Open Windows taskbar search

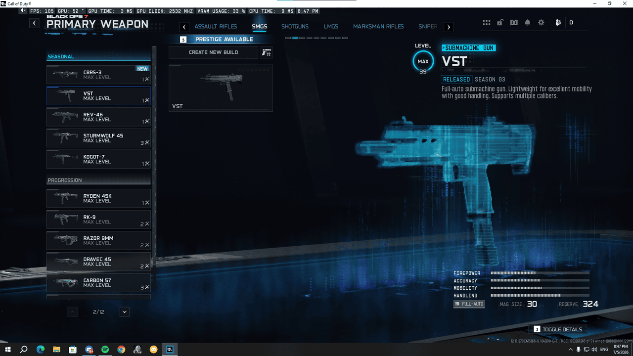coord(24,350)
